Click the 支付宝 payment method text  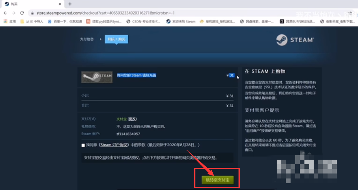tap(121, 119)
